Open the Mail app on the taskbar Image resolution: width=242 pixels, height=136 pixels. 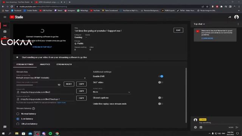click(30, 133)
